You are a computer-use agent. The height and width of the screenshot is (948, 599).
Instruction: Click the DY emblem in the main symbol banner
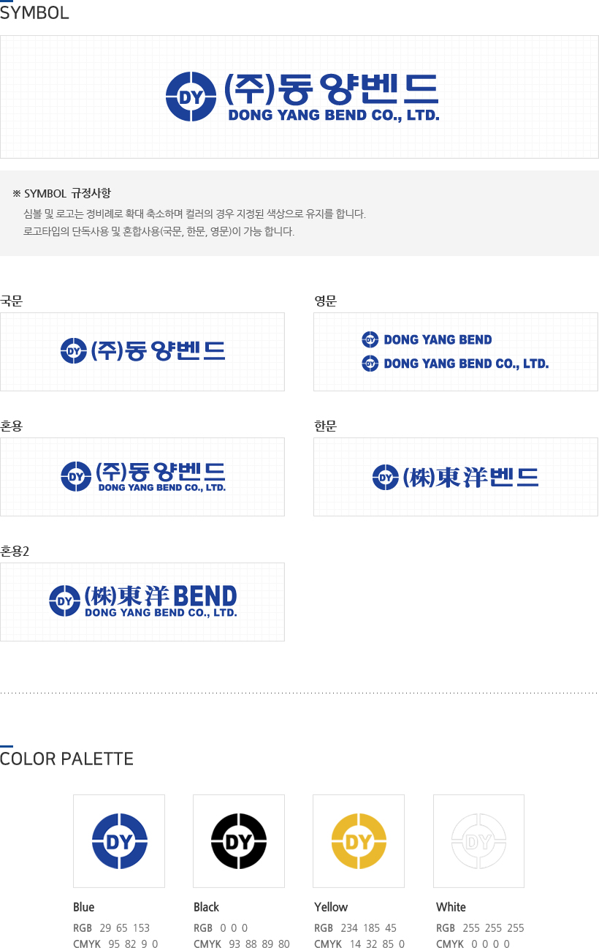point(191,97)
